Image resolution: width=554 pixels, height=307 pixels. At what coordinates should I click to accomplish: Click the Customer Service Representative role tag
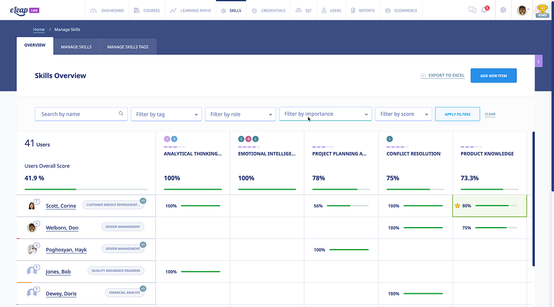pyautogui.click(x=113, y=205)
